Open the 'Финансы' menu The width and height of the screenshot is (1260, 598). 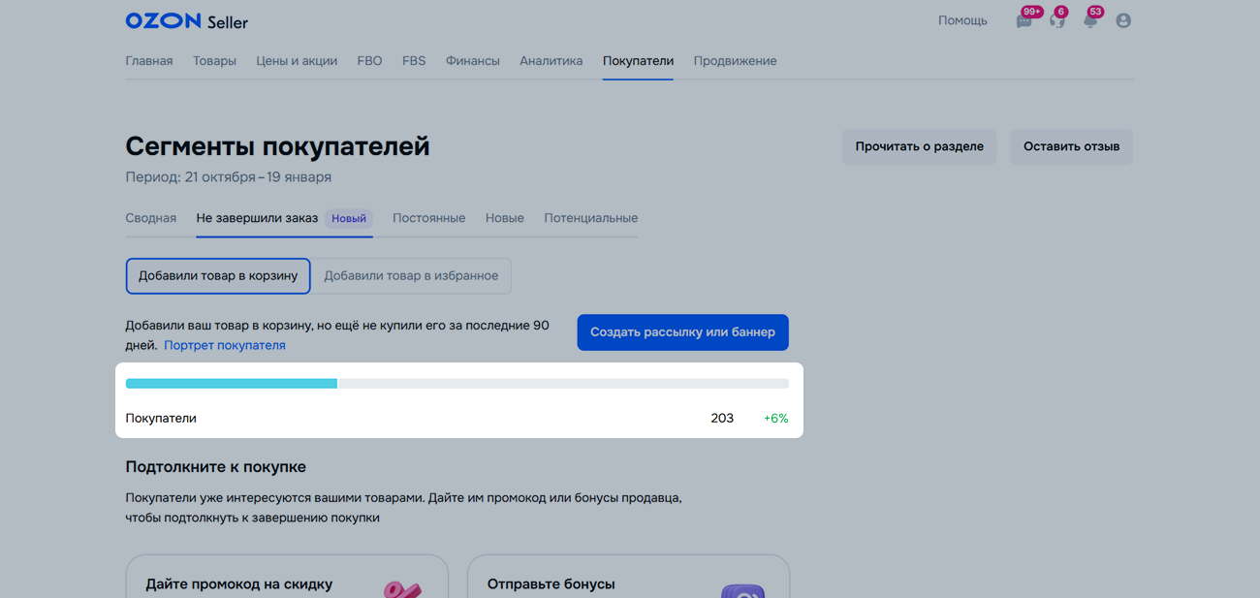[472, 61]
